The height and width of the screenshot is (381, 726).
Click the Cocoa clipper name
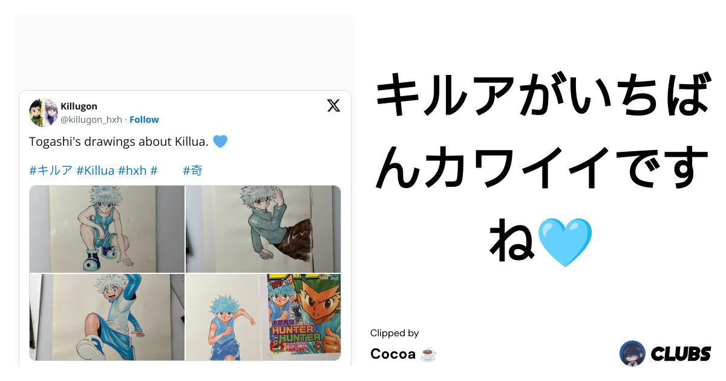point(393,354)
